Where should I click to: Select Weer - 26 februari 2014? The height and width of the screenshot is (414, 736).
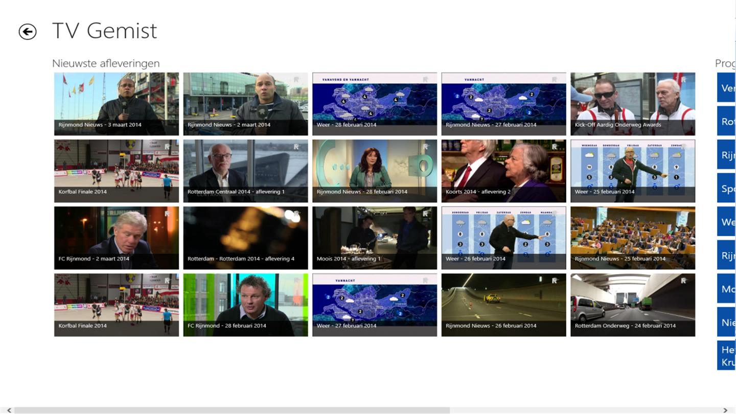[x=504, y=238]
